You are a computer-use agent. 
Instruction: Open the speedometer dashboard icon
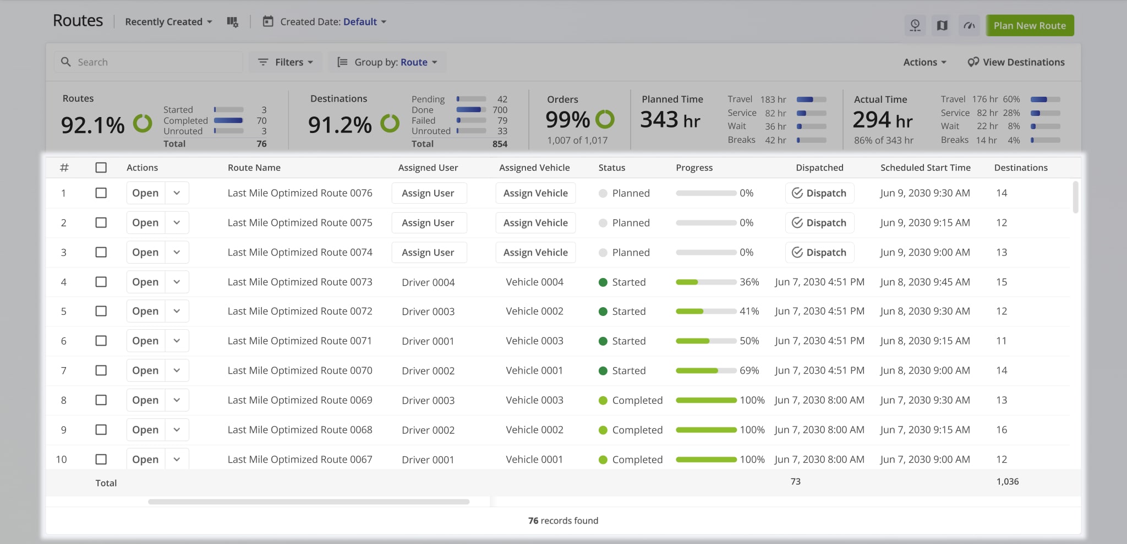[969, 25]
